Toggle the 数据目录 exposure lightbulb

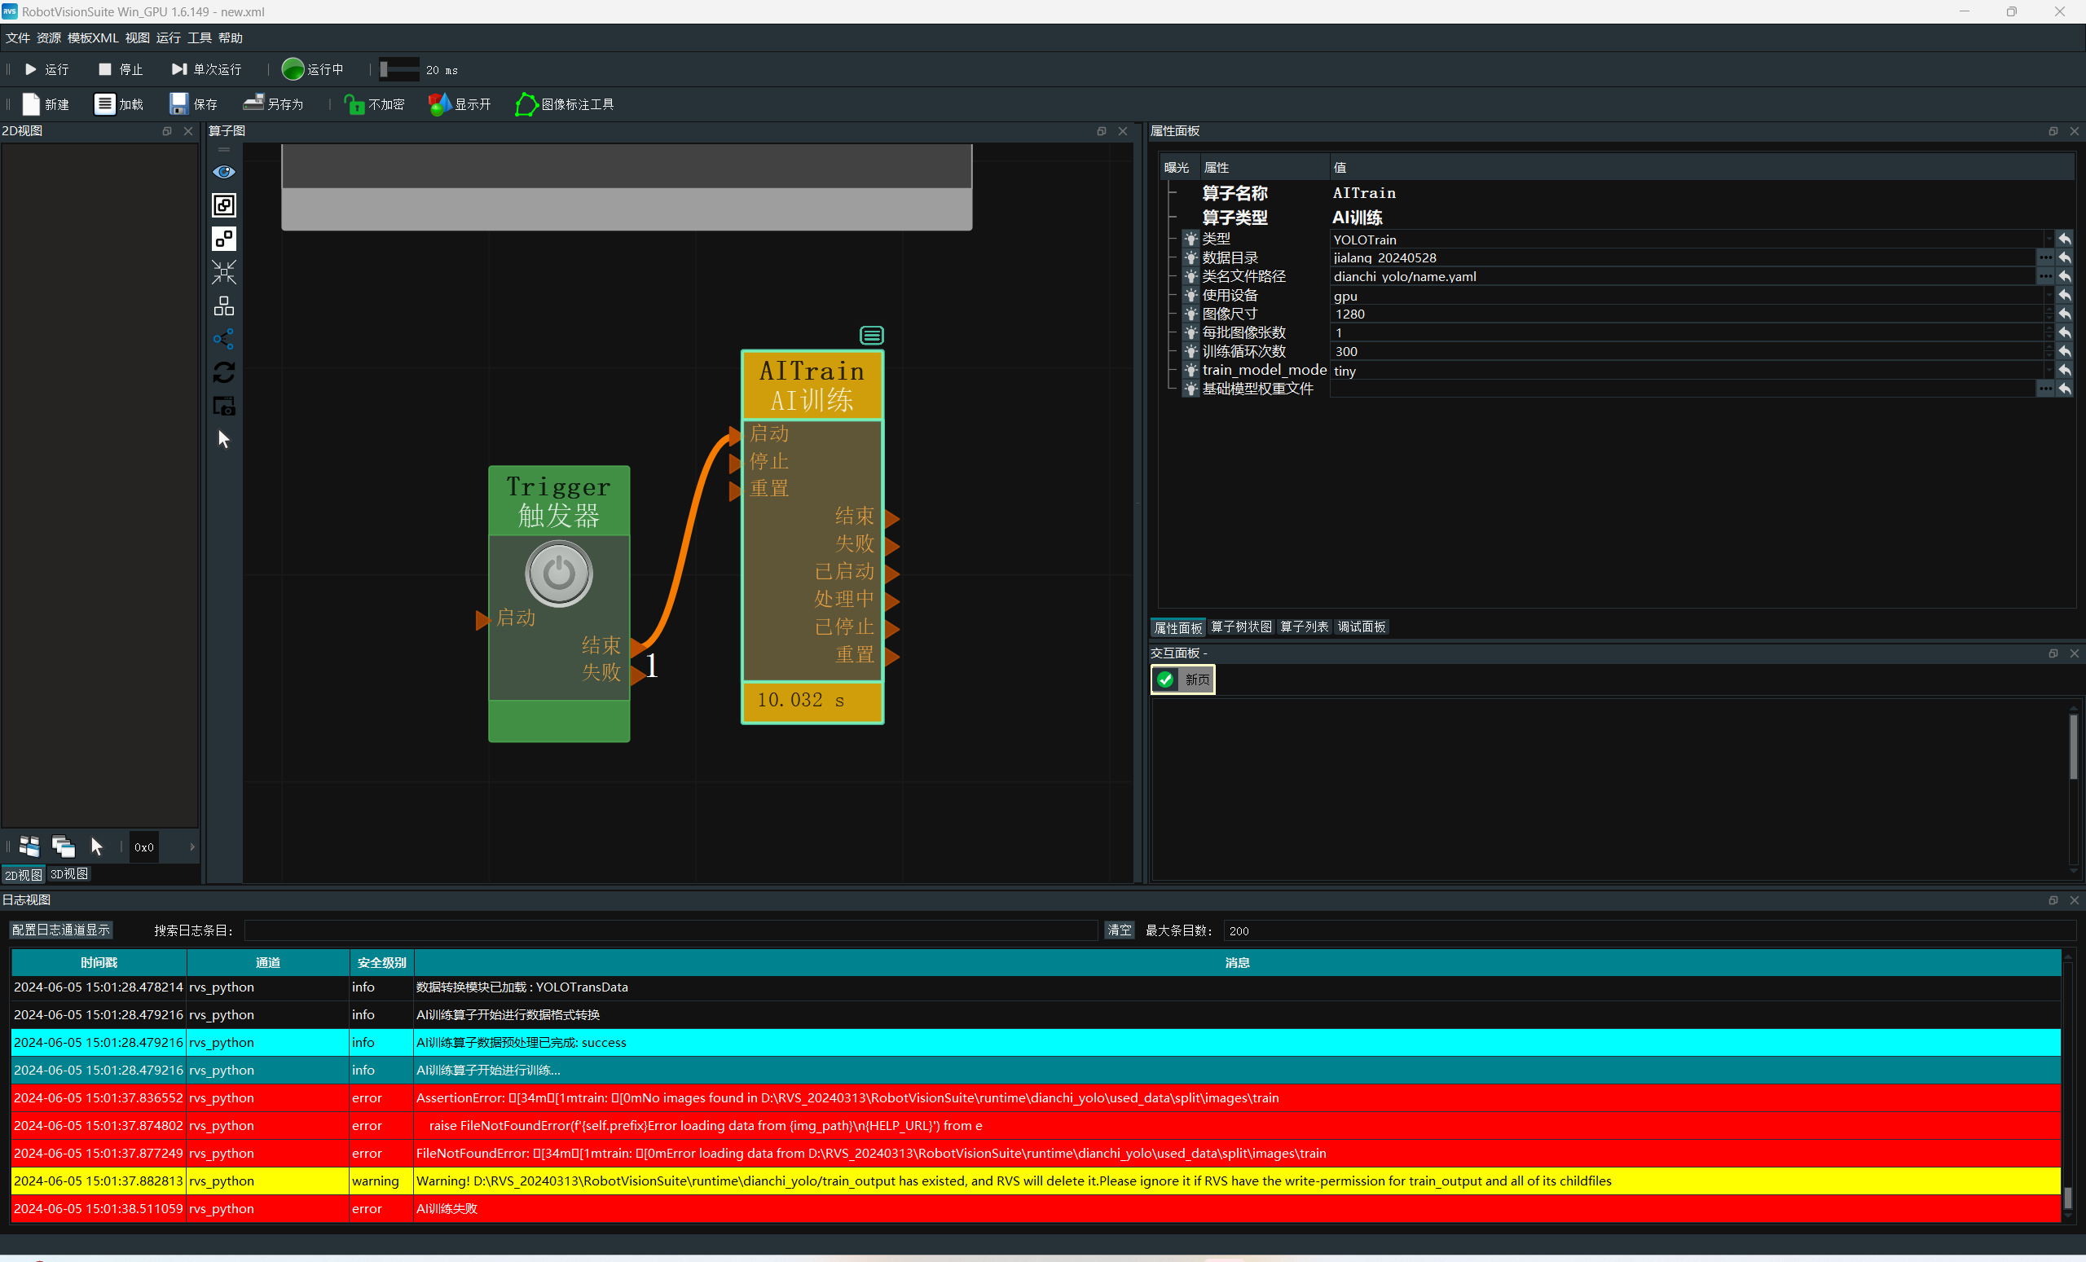[x=1190, y=258]
